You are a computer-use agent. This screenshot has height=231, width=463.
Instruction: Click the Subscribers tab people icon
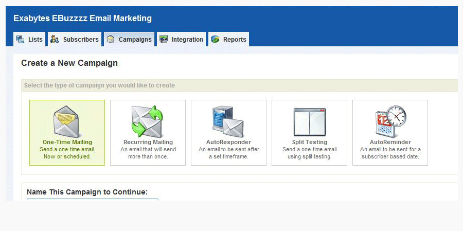click(55, 40)
